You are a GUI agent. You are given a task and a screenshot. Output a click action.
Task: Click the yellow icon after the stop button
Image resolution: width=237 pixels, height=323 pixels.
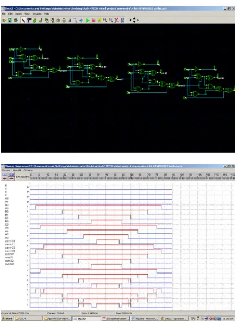pyautogui.click(x=99, y=20)
